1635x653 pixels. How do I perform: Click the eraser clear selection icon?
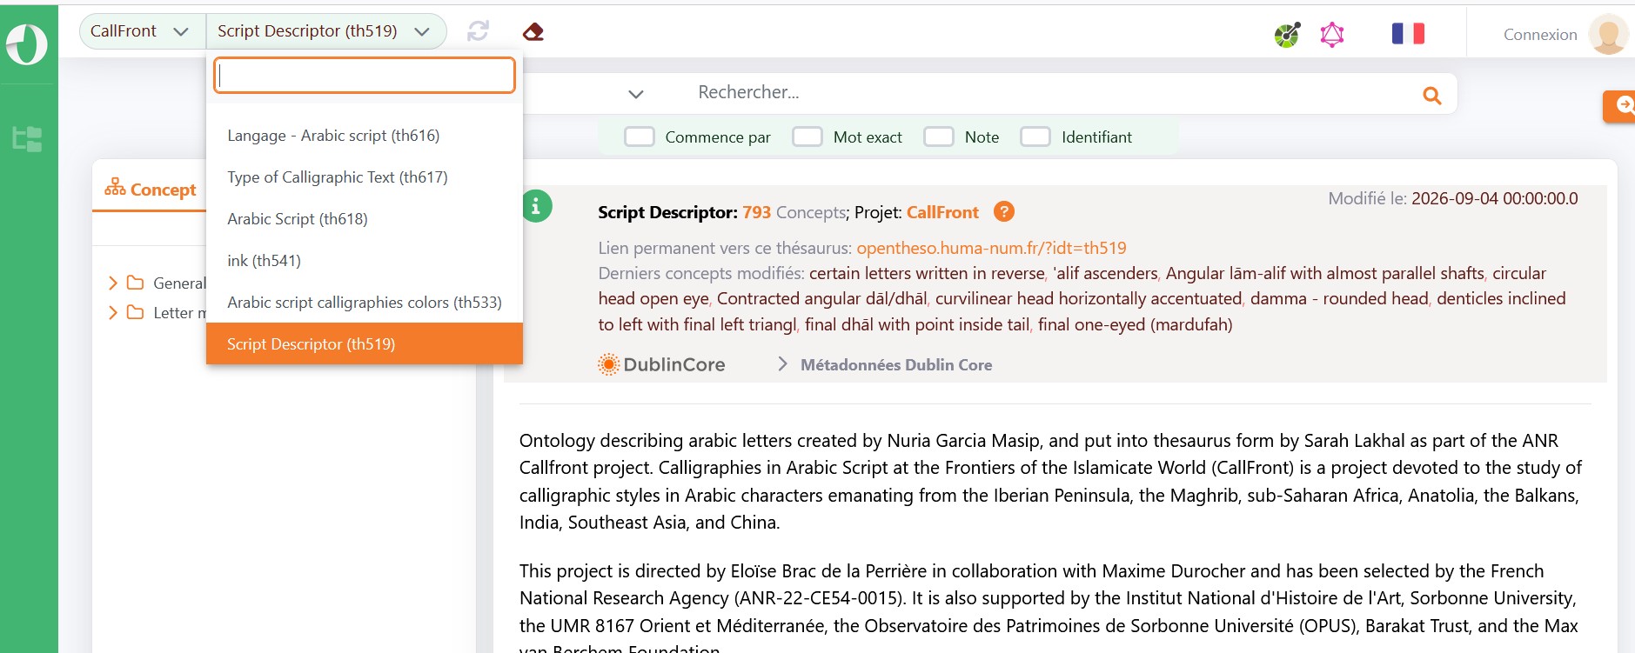click(x=533, y=32)
